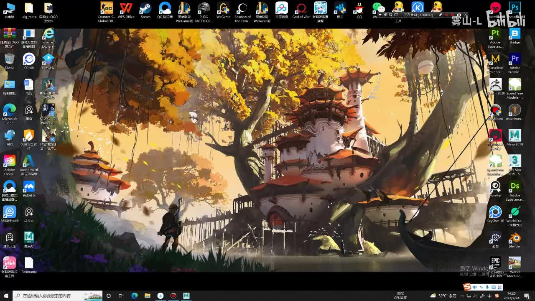535x301 pixels.
Task: Open the Steam desktop shortcut
Action: pos(145,8)
